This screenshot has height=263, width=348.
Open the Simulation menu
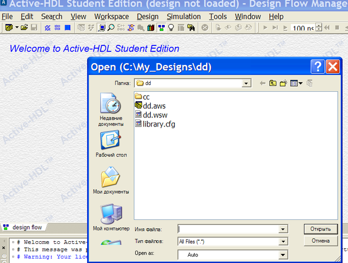pos(184,16)
